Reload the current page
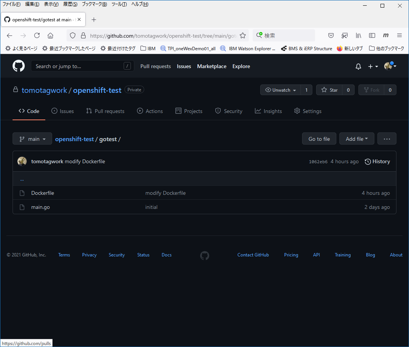This screenshot has width=409, height=347. (x=37, y=35)
